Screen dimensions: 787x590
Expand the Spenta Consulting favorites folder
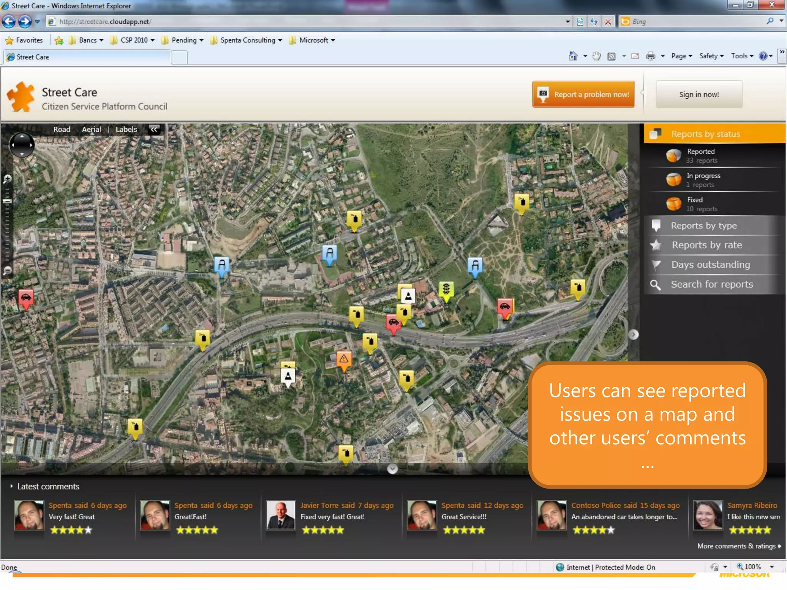[246, 40]
